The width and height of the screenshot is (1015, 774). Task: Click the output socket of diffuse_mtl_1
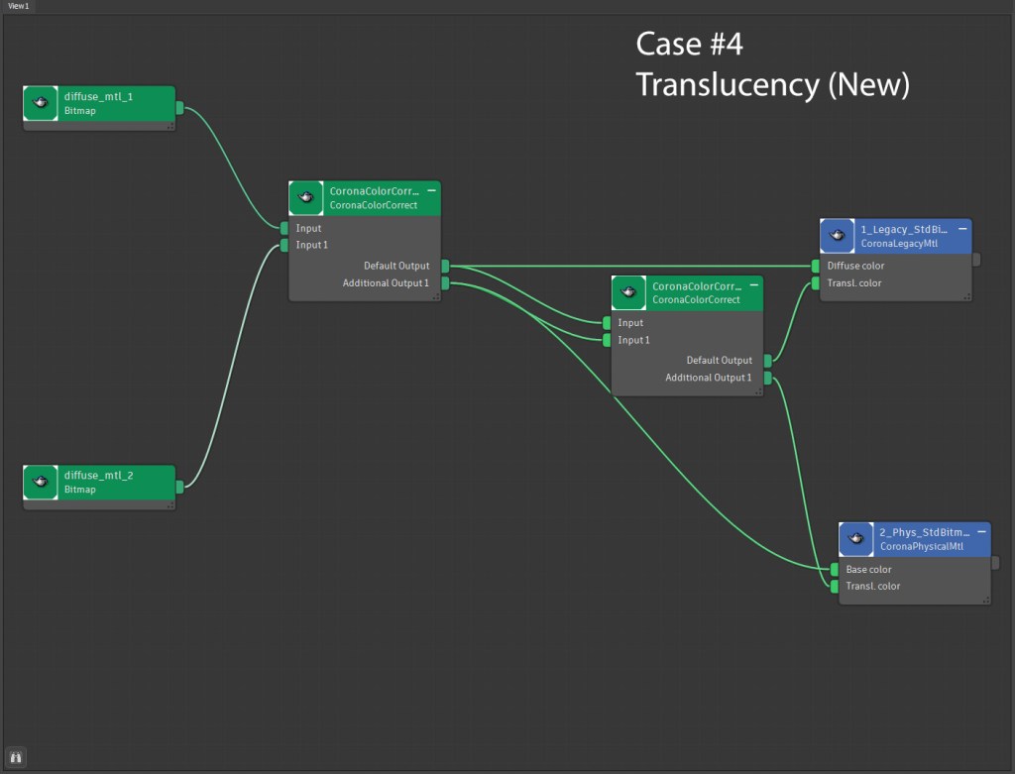179,107
